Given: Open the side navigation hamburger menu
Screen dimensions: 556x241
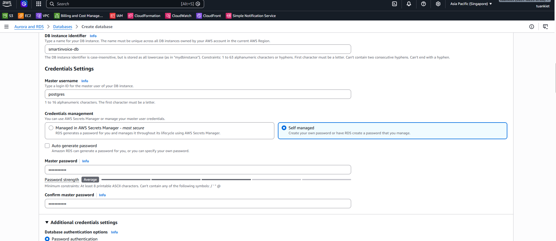Looking at the screenshot, I should [x=6, y=27].
